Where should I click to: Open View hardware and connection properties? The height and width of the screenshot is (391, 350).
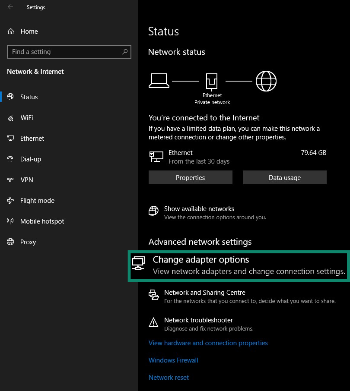pyautogui.click(x=208, y=343)
